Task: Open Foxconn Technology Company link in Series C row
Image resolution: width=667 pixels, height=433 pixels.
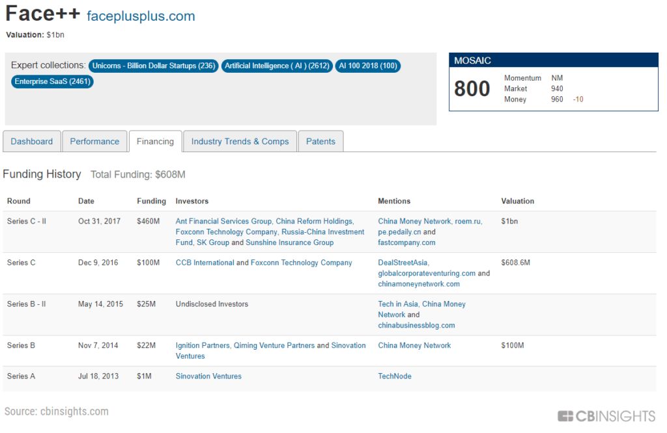Action: coord(302,263)
